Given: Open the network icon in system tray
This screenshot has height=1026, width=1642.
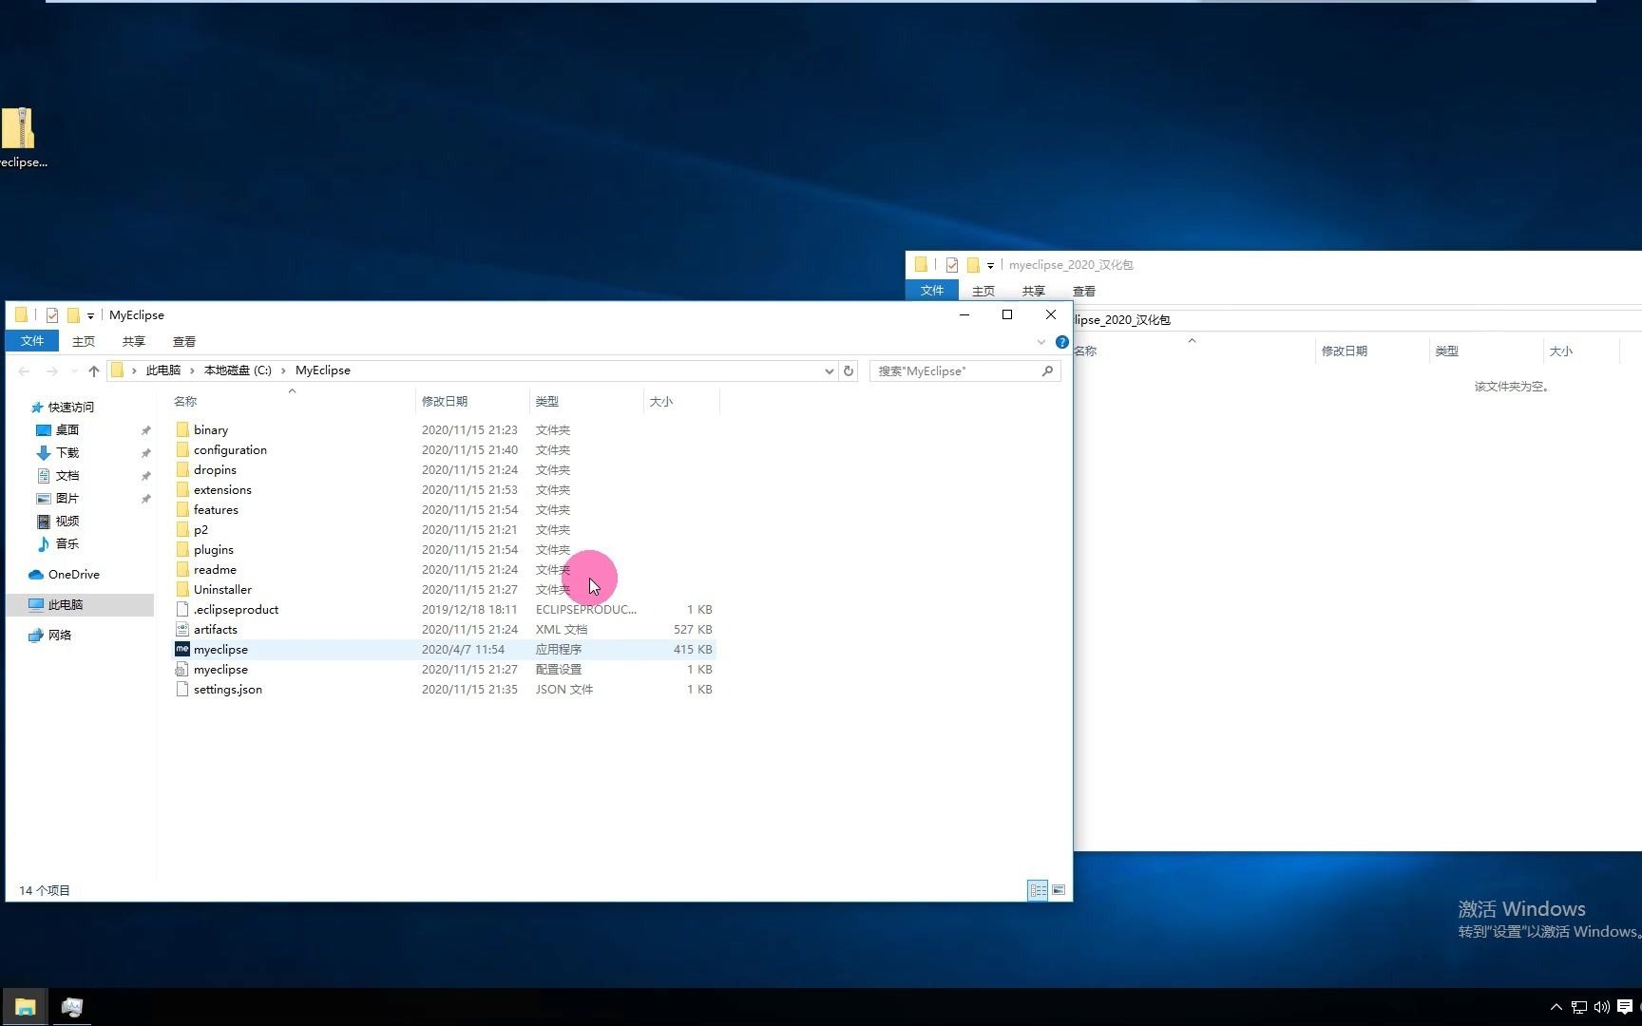Looking at the screenshot, I should (1579, 1007).
